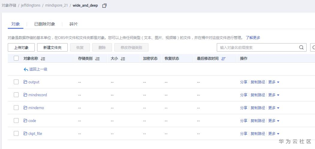
Task: Click 复制路径 for the mindemo folder
Action: point(258,108)
